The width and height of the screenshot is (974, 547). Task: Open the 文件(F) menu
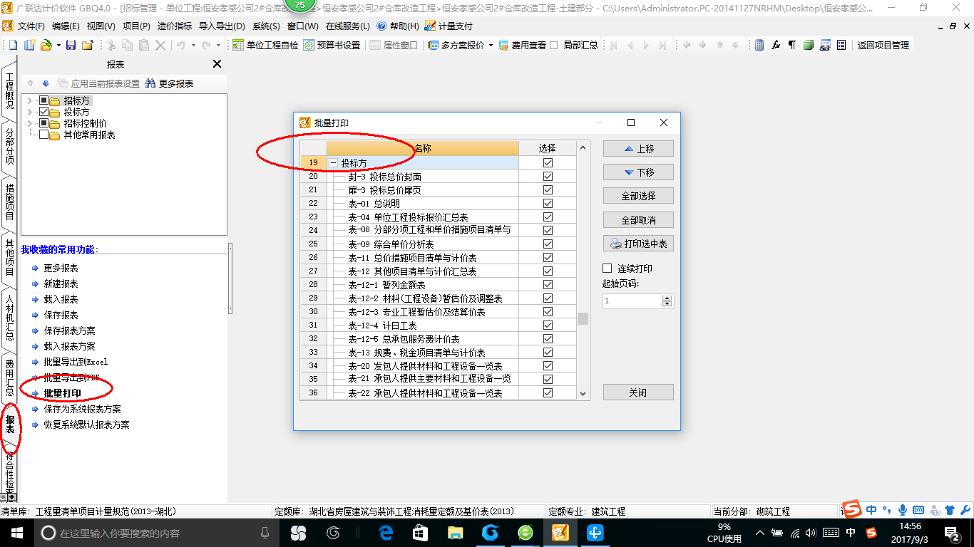click(31, 26)
